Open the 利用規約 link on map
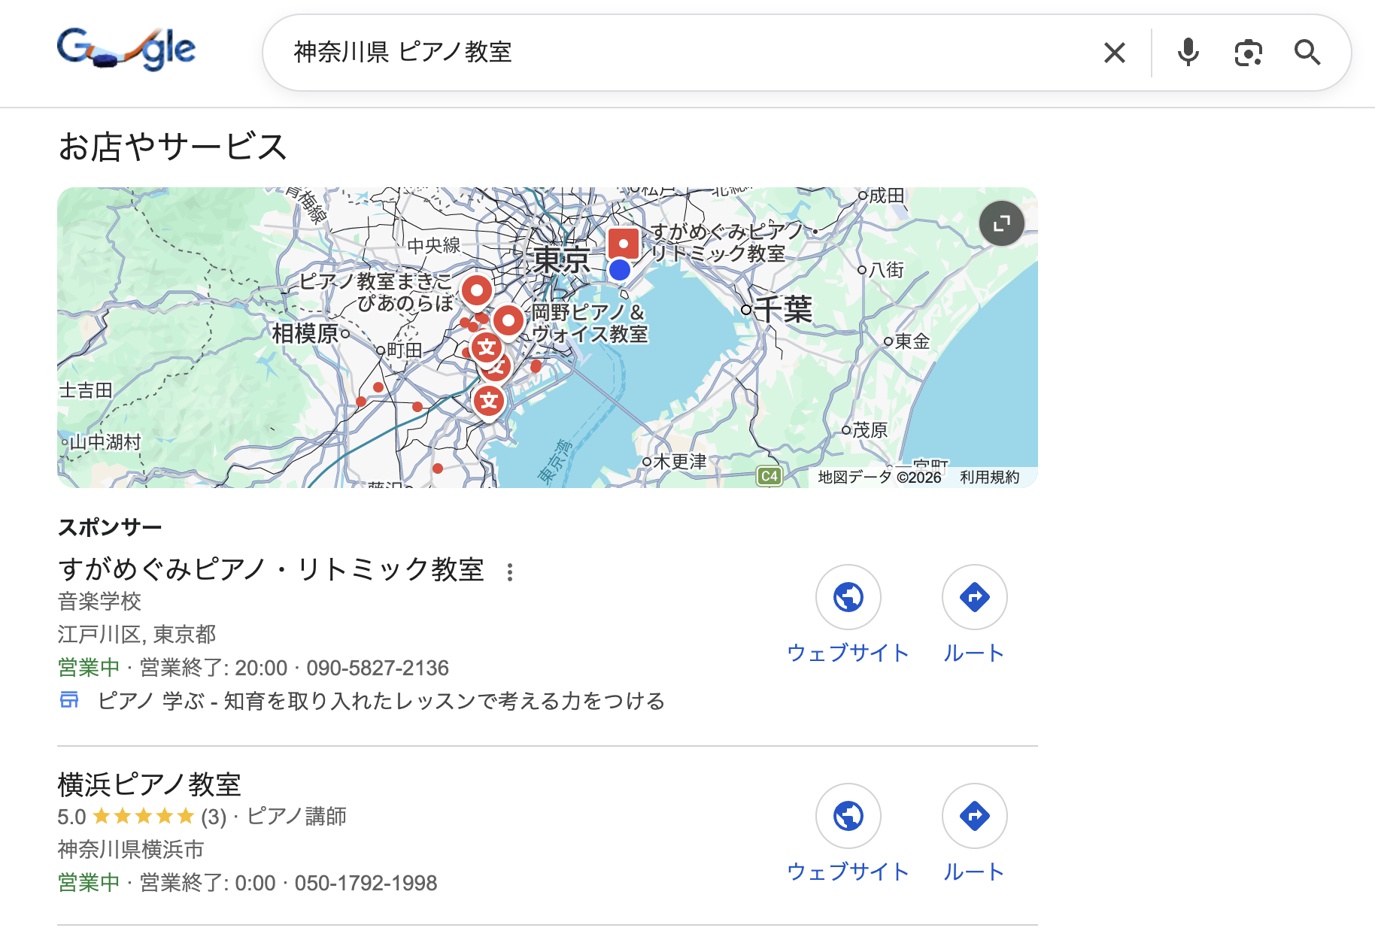This screenshot has width=1375, height=943. point(989,478)
